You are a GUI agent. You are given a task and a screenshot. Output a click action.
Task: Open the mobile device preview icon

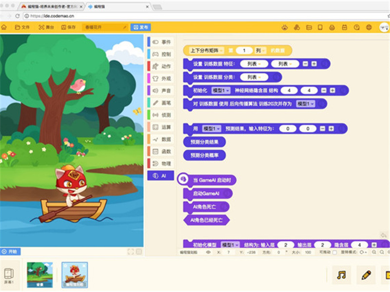click(320, 27)
